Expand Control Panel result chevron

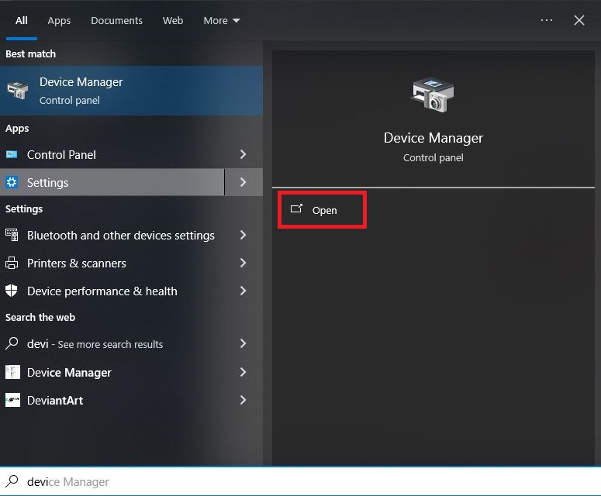[243, 154]
